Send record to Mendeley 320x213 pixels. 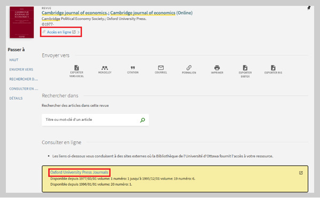105,70
